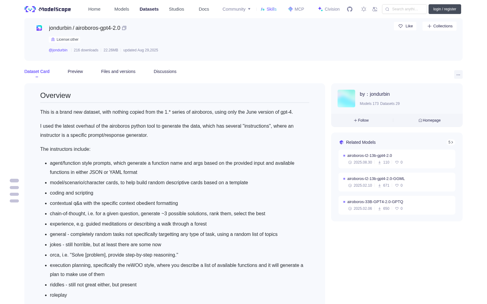The width and height of the screenshot is (487, 304).
Task: Expand Related Models count 5 arrow
Action: pyautogui.click(x=451, y=142)
